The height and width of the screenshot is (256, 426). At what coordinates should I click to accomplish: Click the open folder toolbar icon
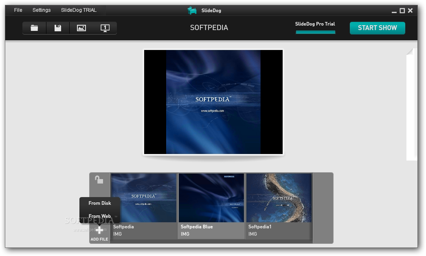[x=34, y=28]
